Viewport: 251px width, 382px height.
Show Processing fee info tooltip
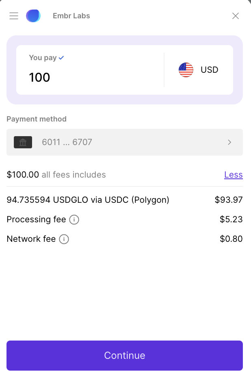74,220
